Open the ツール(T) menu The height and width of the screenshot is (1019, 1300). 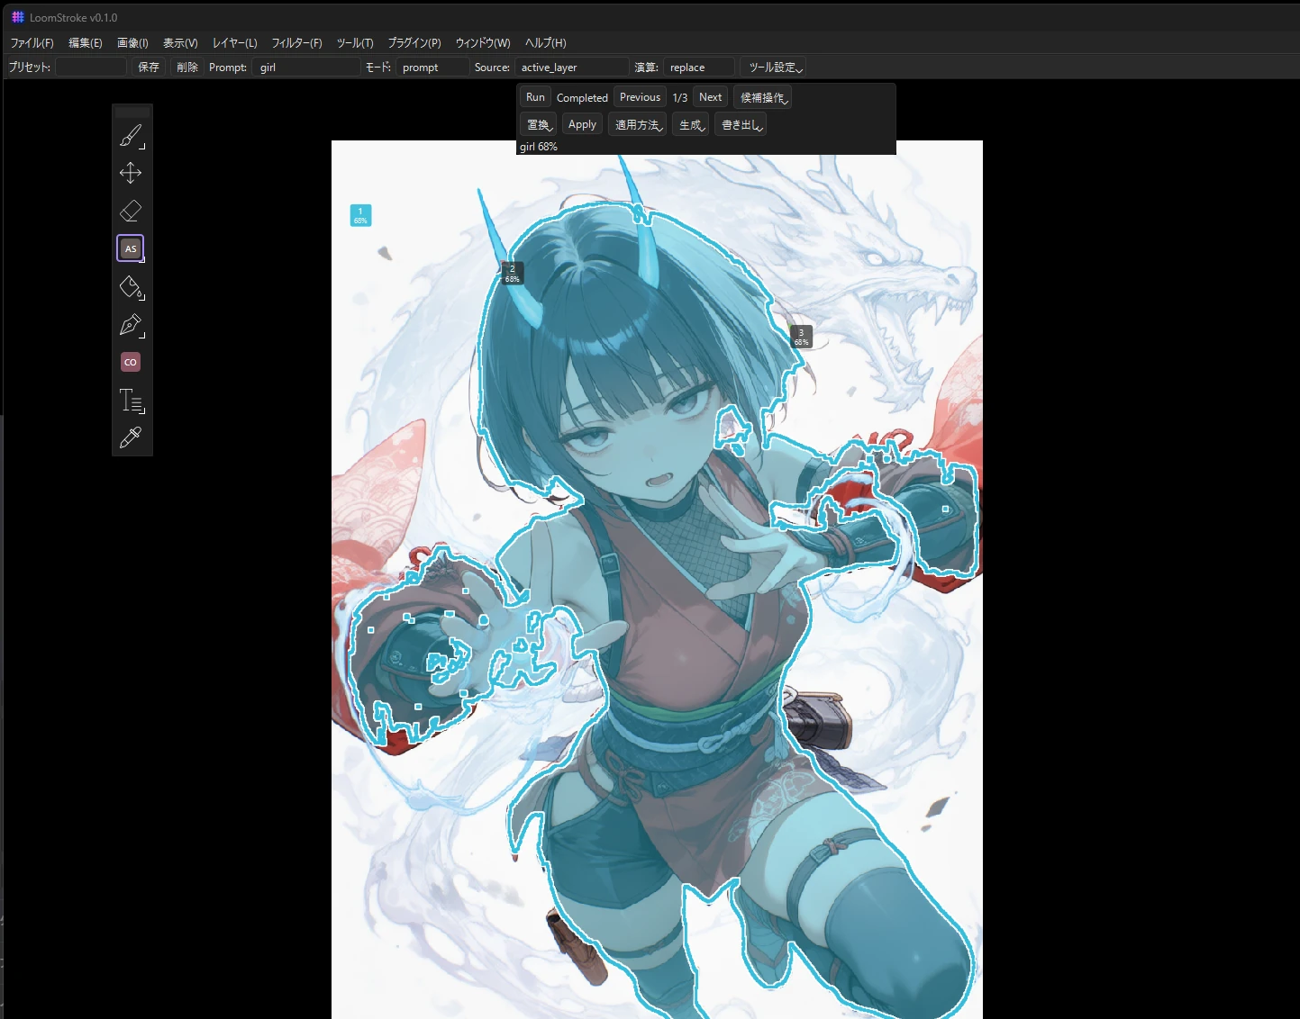click(355, 42)
